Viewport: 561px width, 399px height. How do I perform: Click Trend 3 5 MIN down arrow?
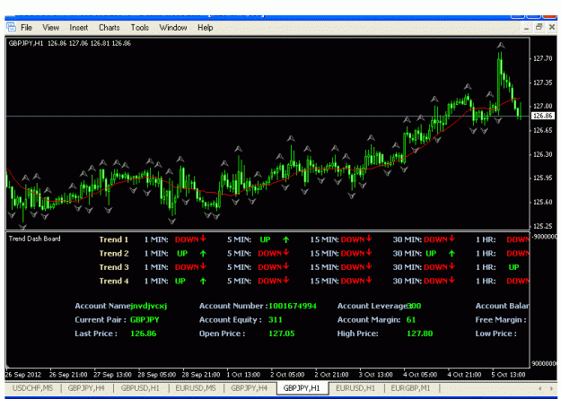pyautogui.click(x=285, y=266)
